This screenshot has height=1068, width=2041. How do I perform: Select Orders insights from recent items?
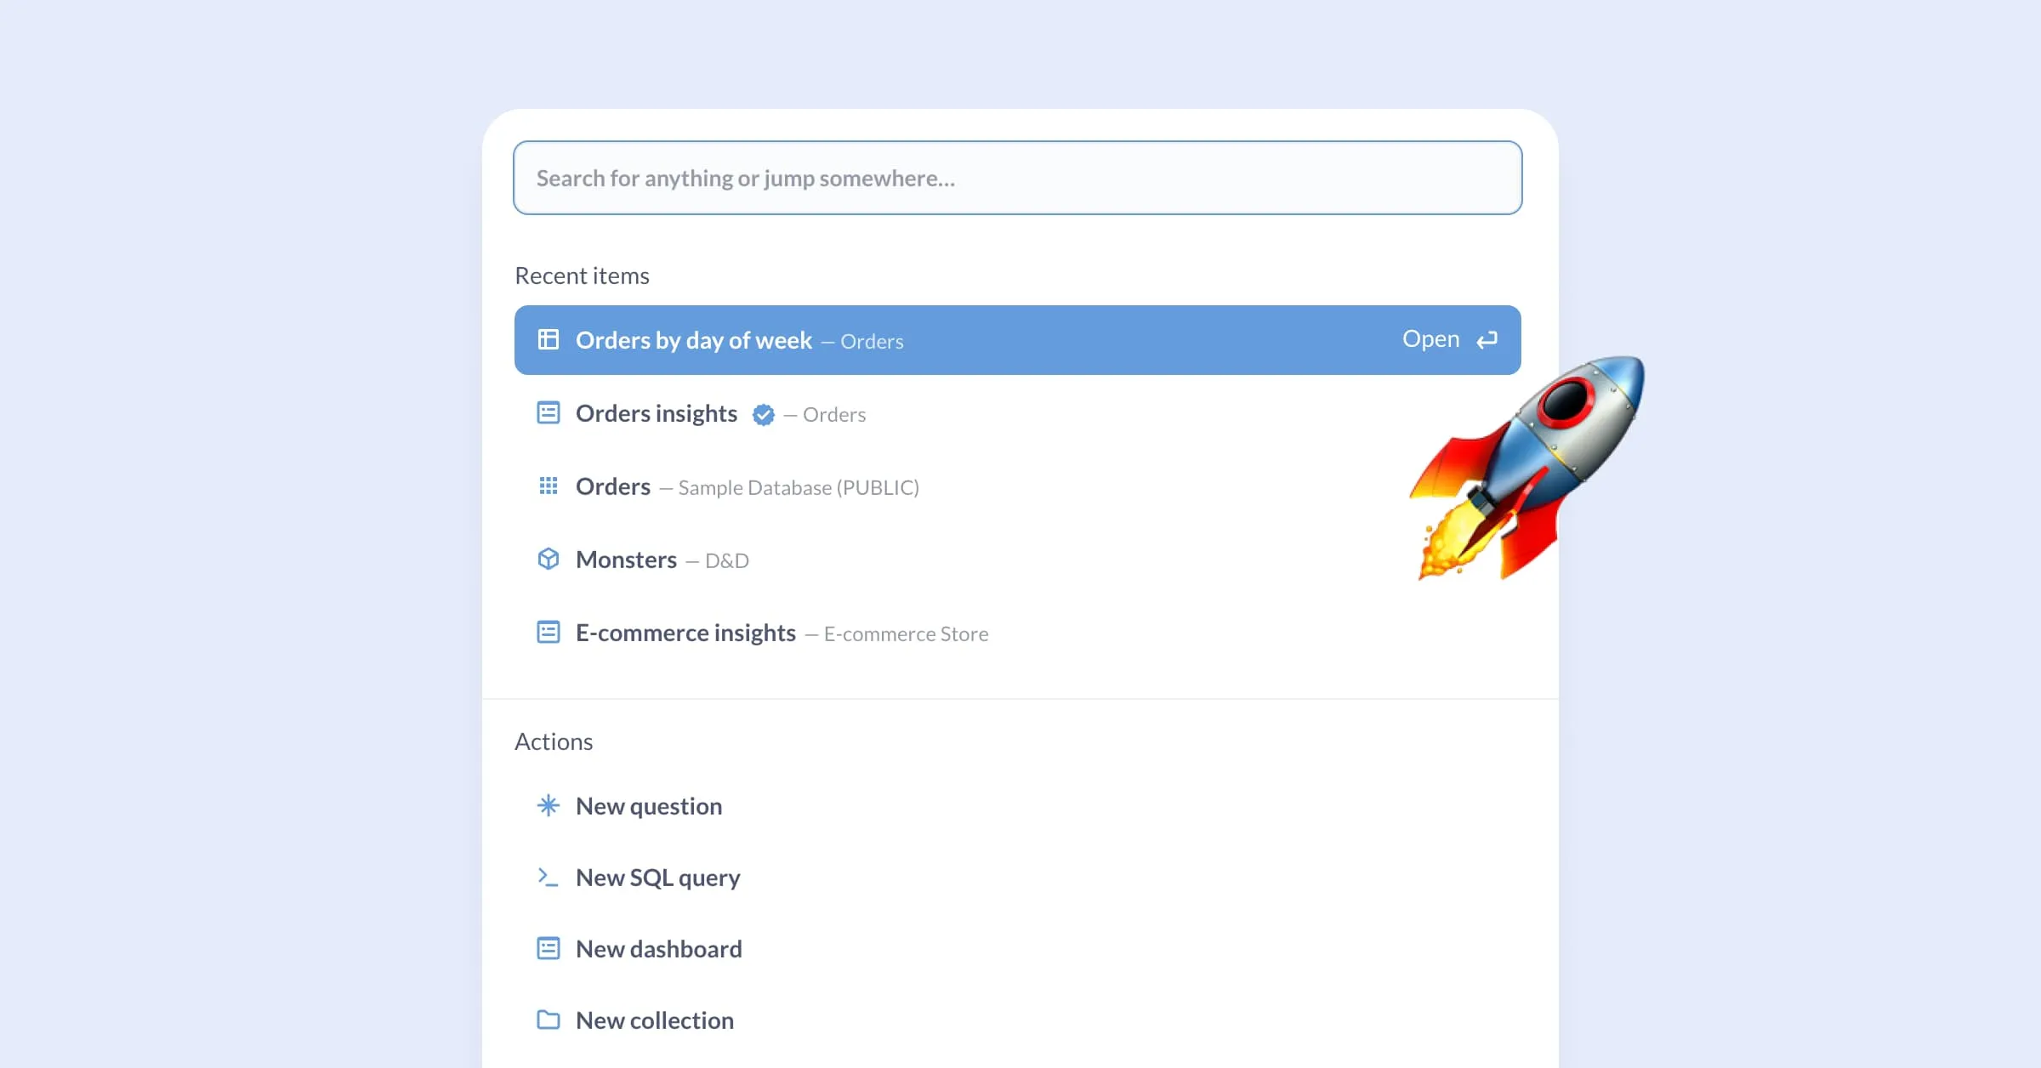(x=657, y=413)
